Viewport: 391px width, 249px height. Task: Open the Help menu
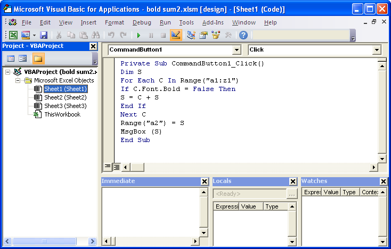(x=270, y=22)
